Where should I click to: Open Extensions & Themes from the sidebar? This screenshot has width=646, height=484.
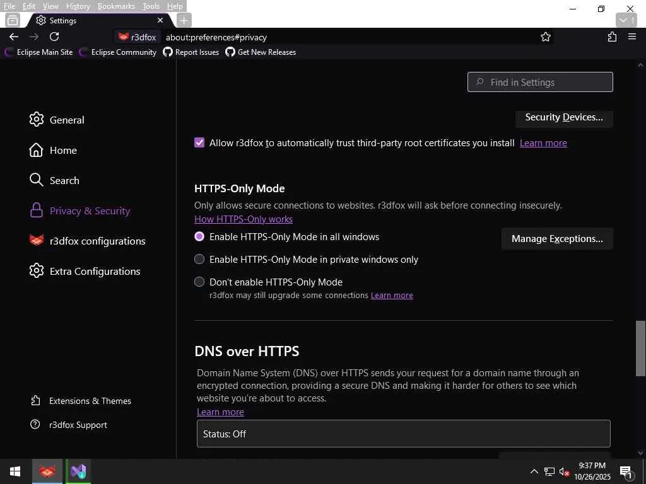[81, 401]
